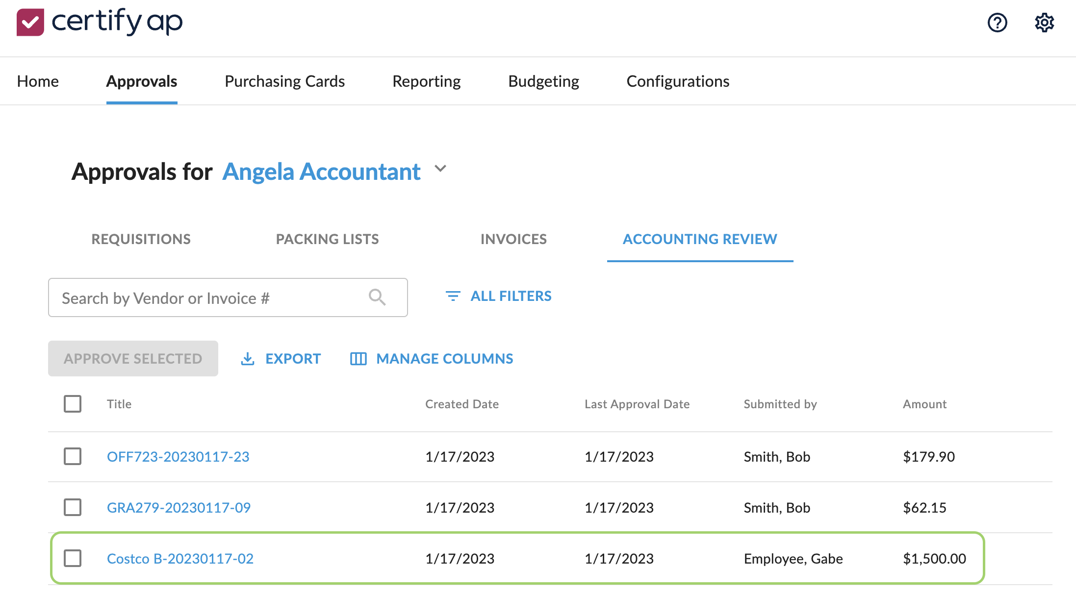
Task: Click the $179.90 amount cell
Action: click(929, 457)
